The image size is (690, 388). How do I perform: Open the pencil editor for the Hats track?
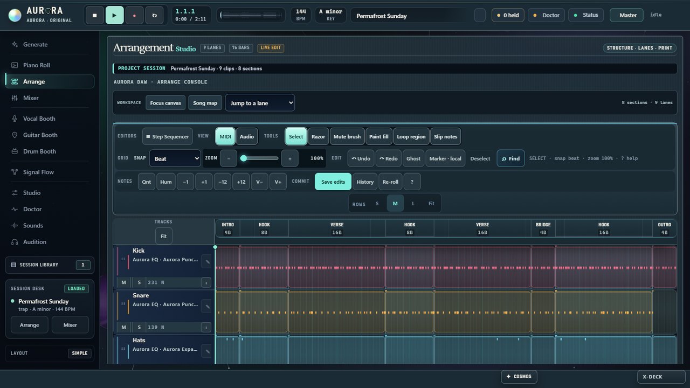coord(206,351)
